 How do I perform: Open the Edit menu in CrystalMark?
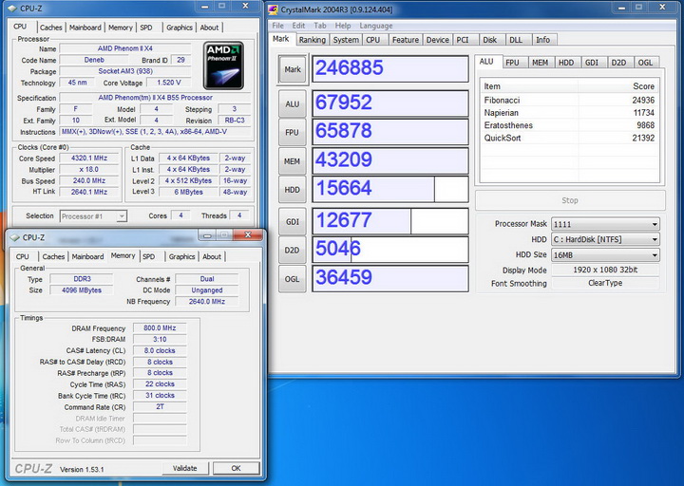298,26
